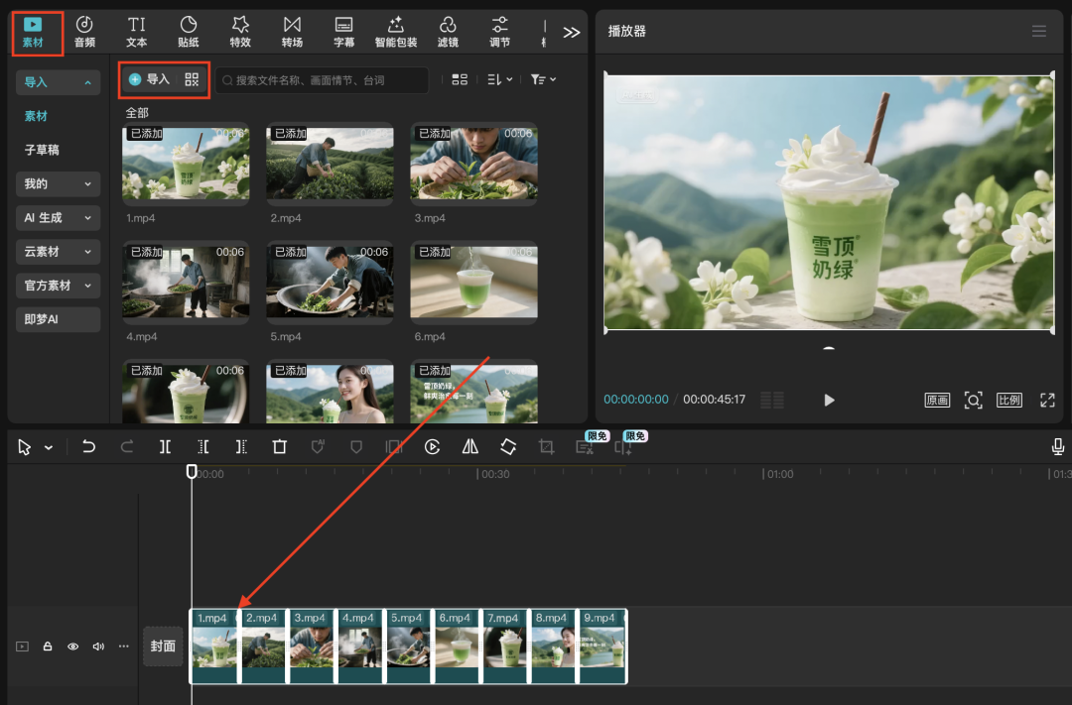This screenshot has height=705, width=1072.
Task: Click the 导入 import button
Action: pyautogui.click(x=150, y=79)
